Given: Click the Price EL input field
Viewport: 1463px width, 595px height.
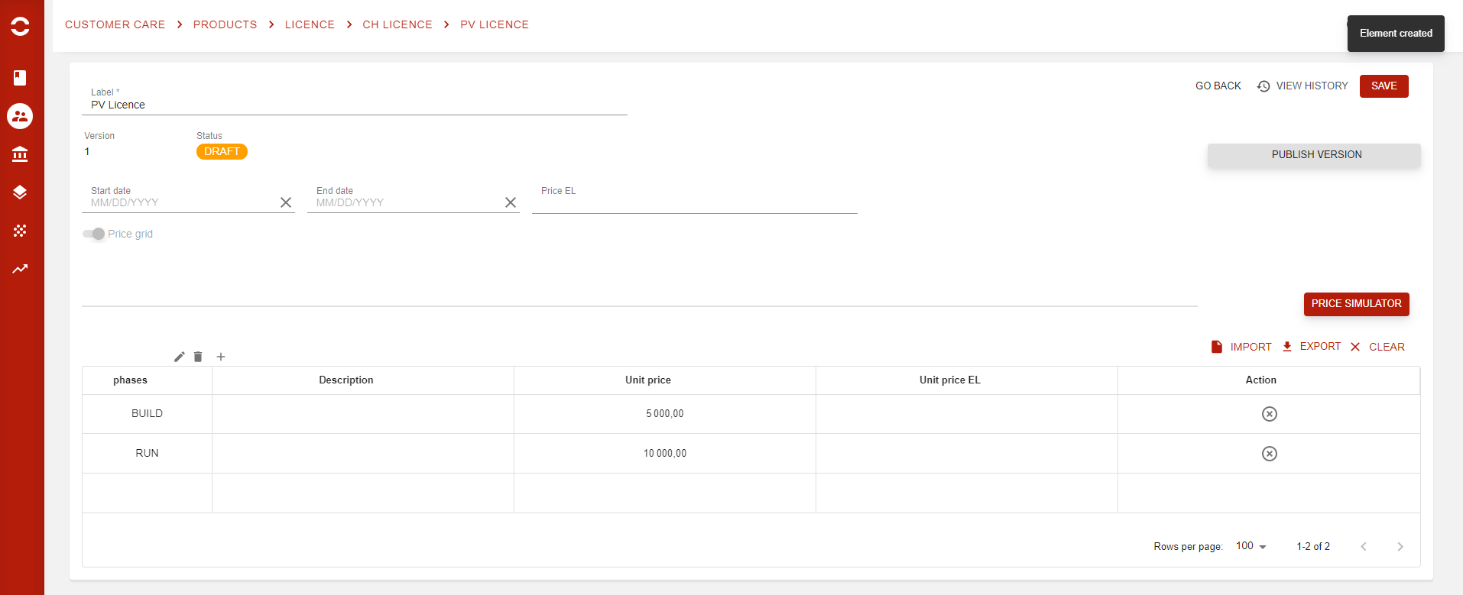Looking at the screenshot, I should (x=694, y=204).
